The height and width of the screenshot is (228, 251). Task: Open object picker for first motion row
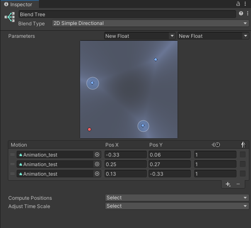97,154
